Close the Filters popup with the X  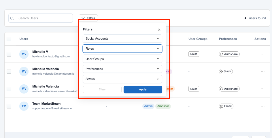(159, 30)
